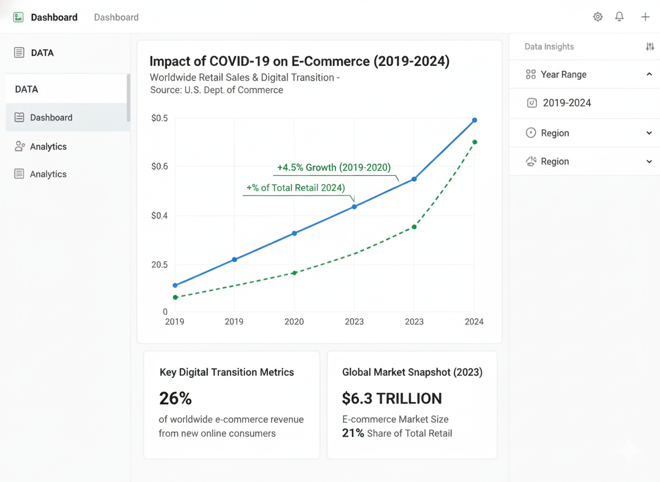Collapse the Year Range section chevron

point(649,74)
